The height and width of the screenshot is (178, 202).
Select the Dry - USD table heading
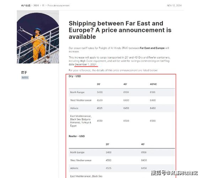pos(75,76)
